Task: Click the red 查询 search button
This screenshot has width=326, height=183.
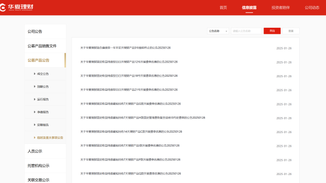Action: click(272, 31)
